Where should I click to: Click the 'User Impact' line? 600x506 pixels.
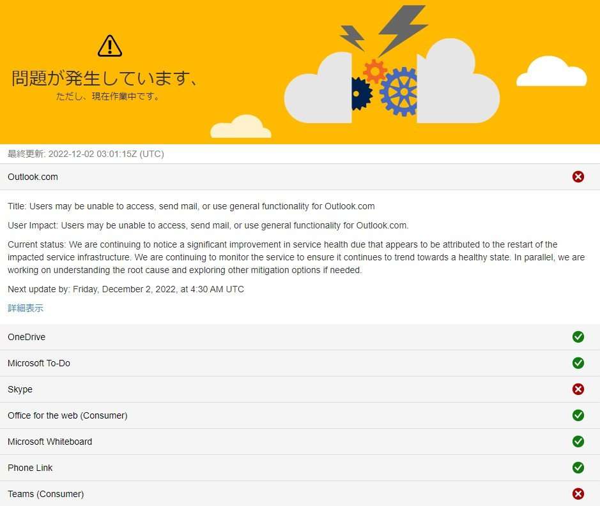point(208,225)
